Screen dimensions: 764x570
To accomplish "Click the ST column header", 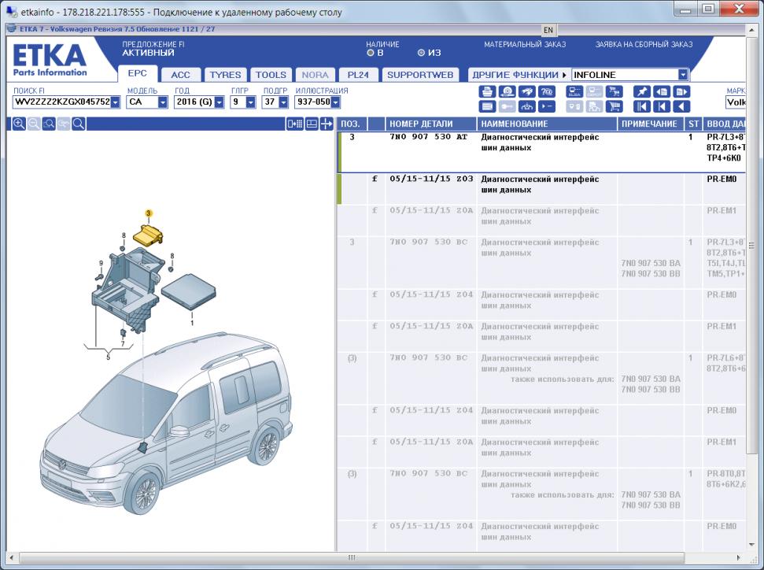I will [x=694, y=124].
